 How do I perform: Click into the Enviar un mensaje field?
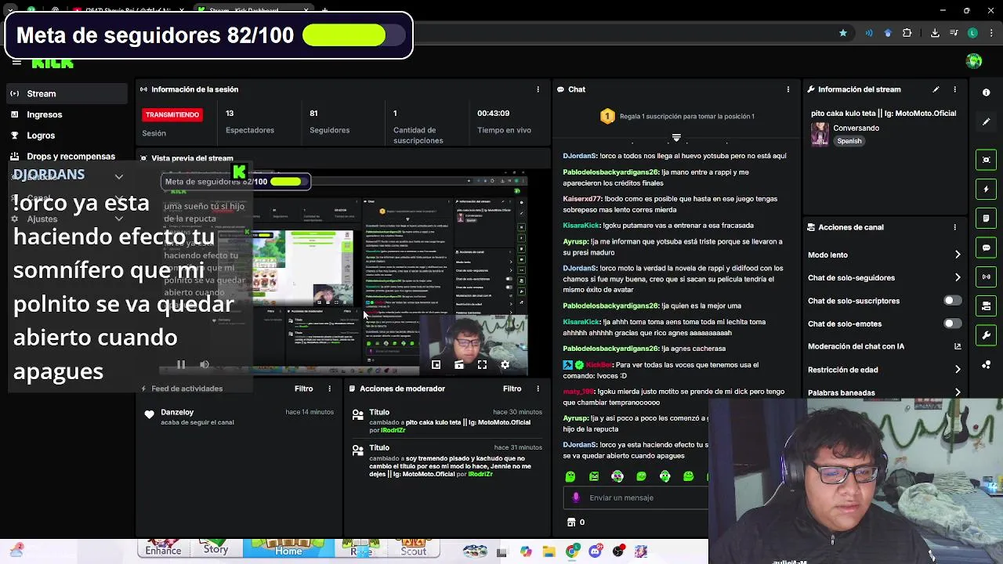(x=636, y=497)
